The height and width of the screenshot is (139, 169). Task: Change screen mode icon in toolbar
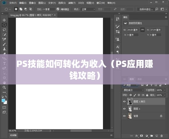[4, 112]
